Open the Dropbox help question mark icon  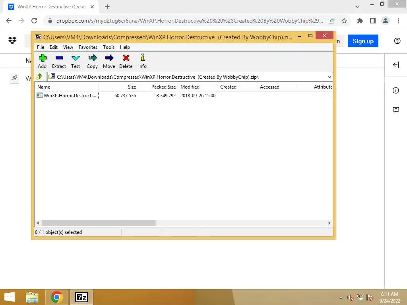[x=397, y=41]
